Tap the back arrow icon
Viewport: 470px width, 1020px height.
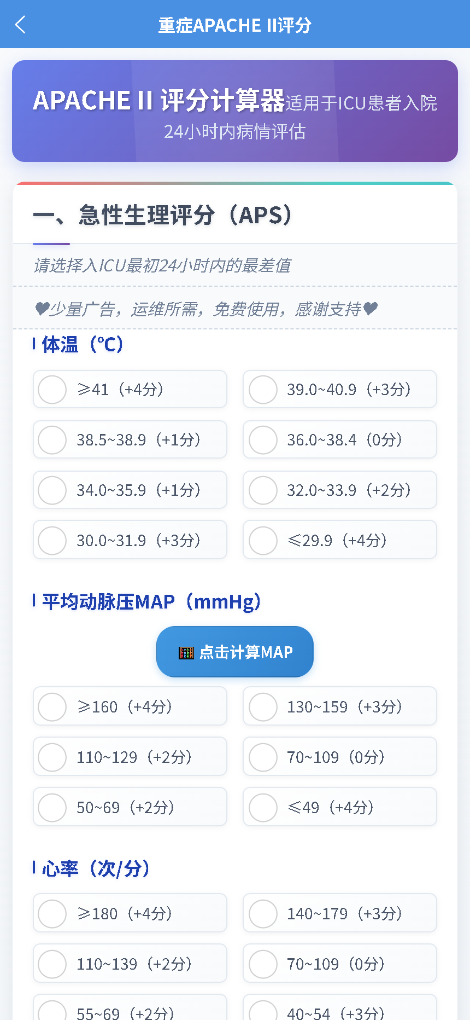point(21,25)
